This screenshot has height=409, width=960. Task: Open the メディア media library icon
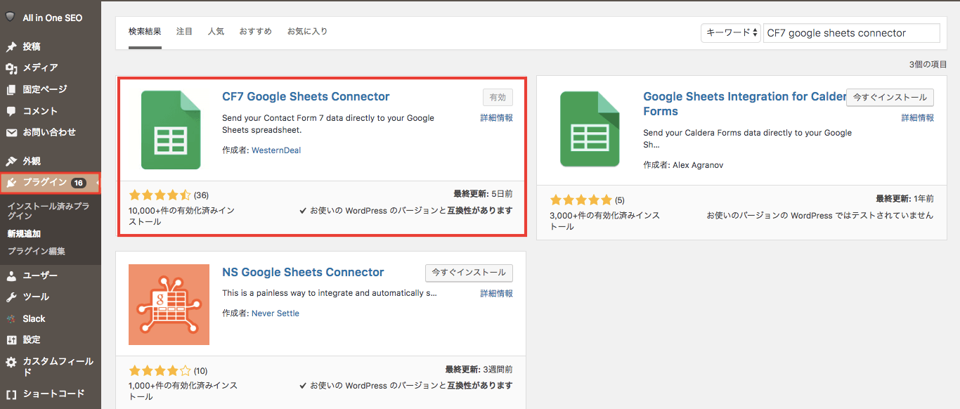point(11,68)
